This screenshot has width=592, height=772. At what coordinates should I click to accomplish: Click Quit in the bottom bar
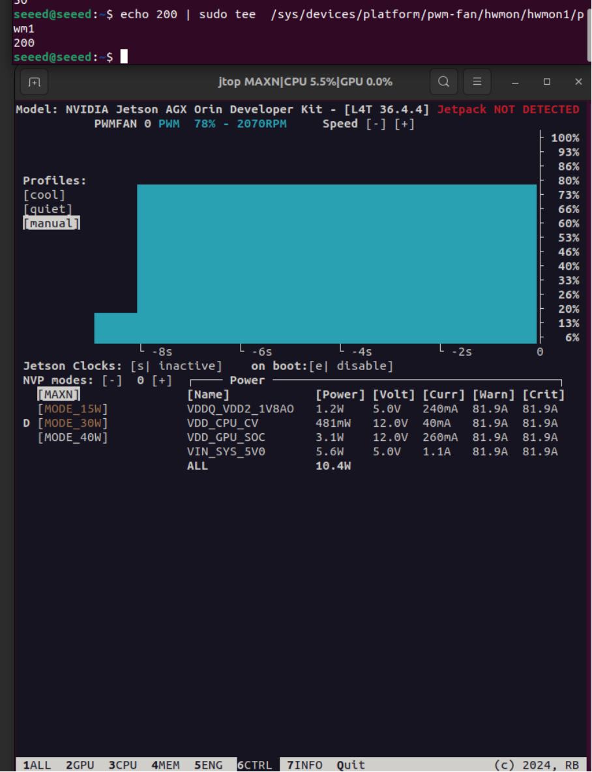tap(351, 765)
